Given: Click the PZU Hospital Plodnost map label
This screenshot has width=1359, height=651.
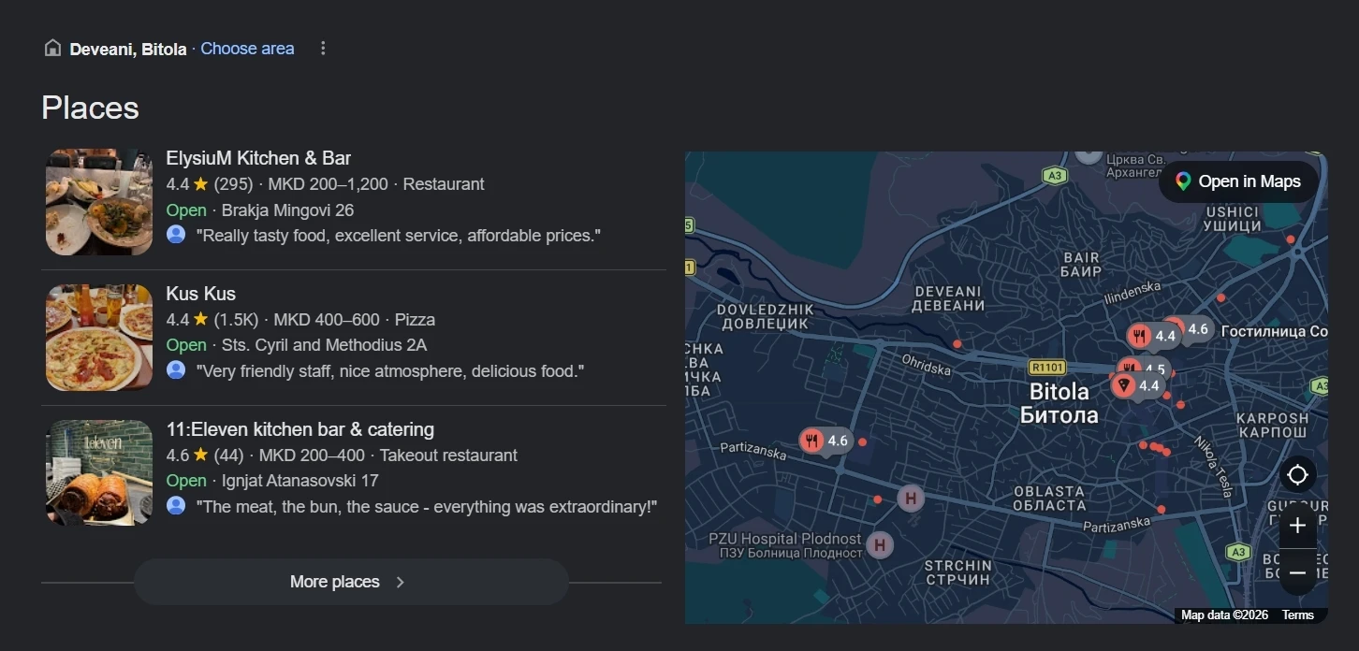Looking at the screenshot, I should coord(784,545).
